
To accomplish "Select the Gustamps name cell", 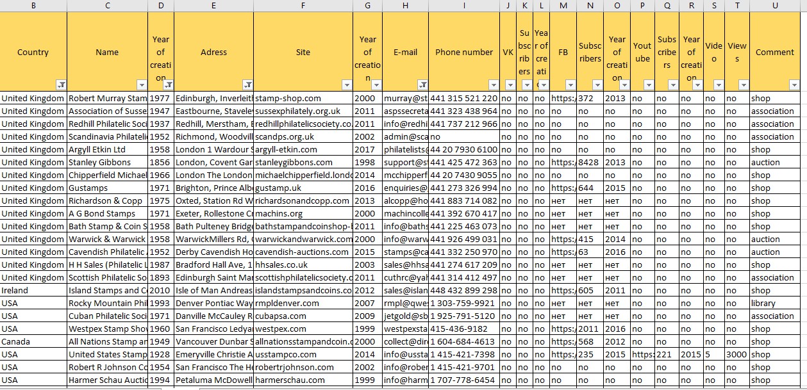I will tap(107, 188).
